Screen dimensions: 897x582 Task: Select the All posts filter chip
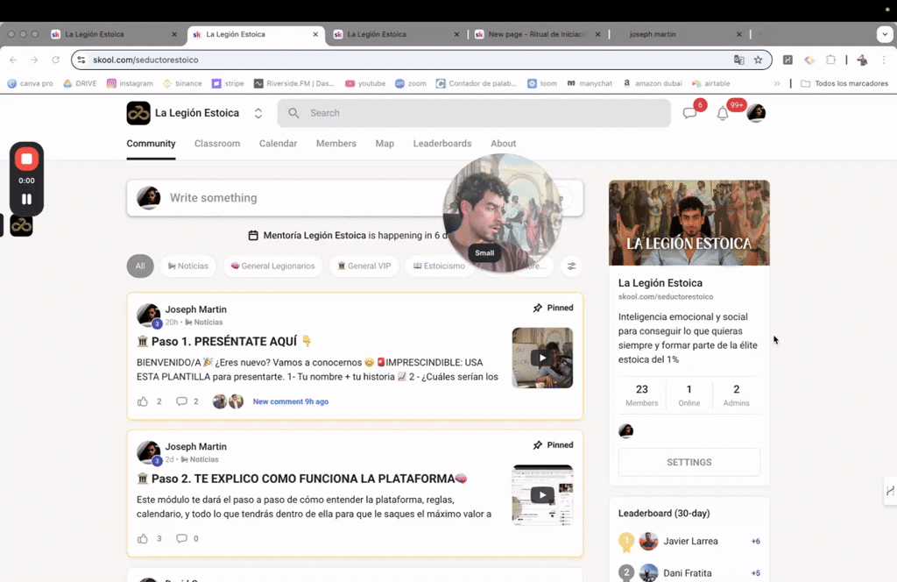(139, 266)
